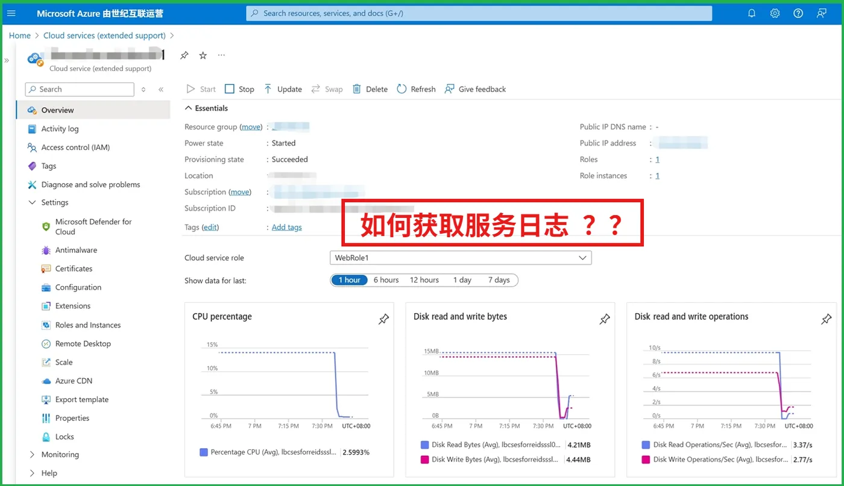The width and height of the screenshot is (844, 486).
Task: Select the 7 days time range
Action: coord(499,280)
